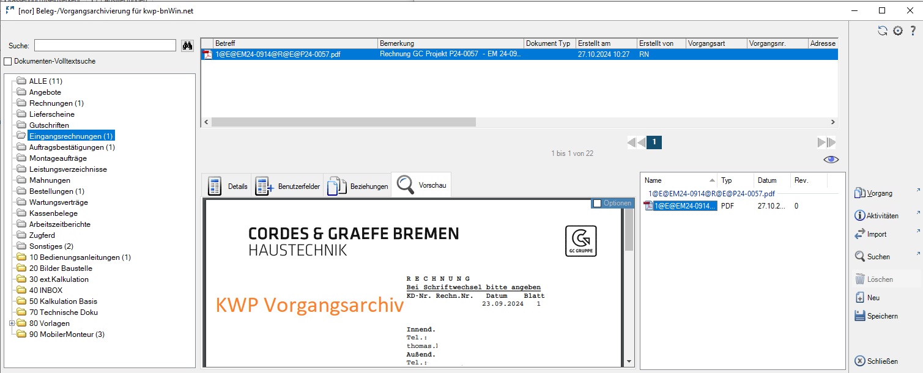Click the Löschen trash button
The height and width of the screenshot is (373, 923).
pyautogui.click(x=873, y=279)
